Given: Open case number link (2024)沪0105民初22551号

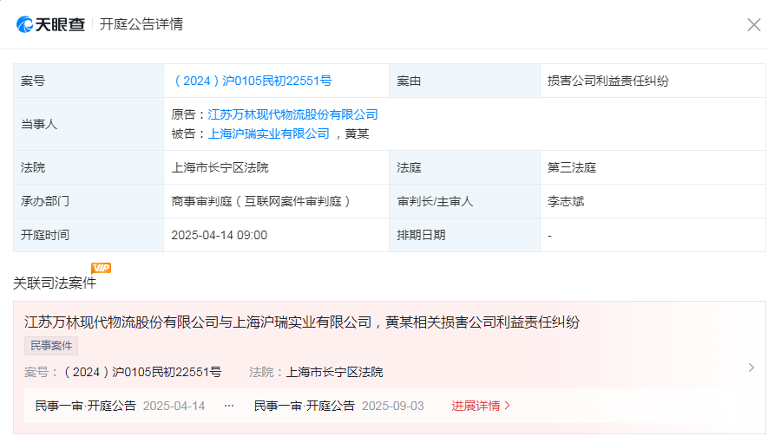Looking at the screenshot, I should click(252, 81).
